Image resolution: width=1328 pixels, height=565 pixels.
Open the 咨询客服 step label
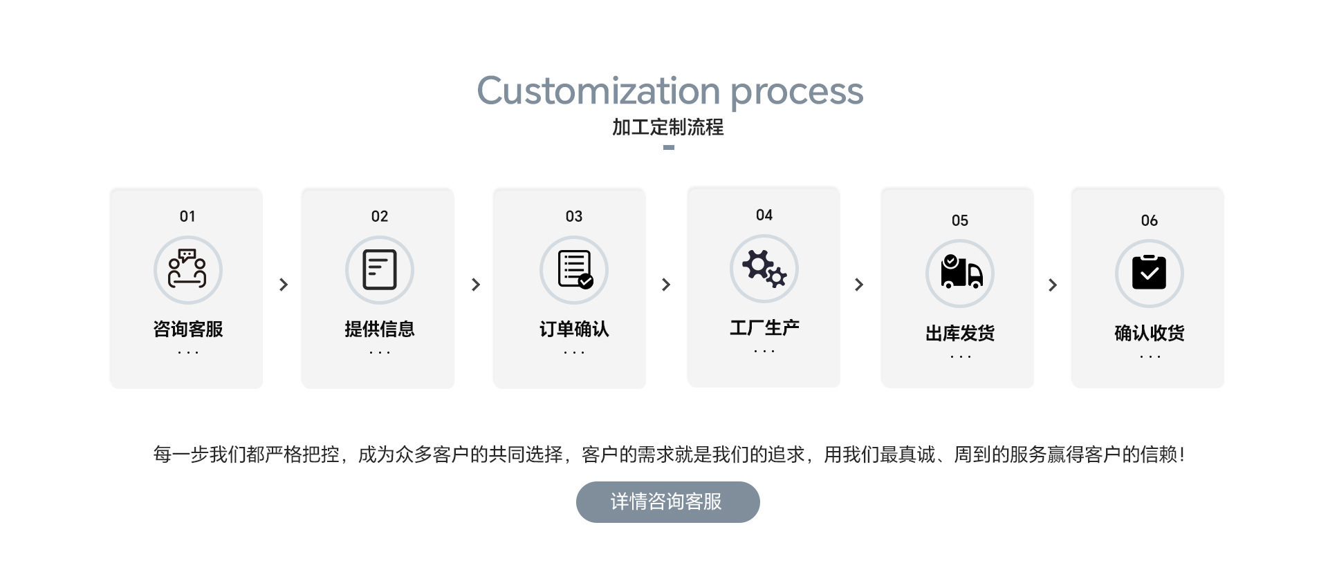(188, 329)
